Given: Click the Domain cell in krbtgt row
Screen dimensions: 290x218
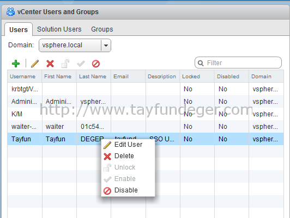Looking at the screenshot, I should 266,89.
